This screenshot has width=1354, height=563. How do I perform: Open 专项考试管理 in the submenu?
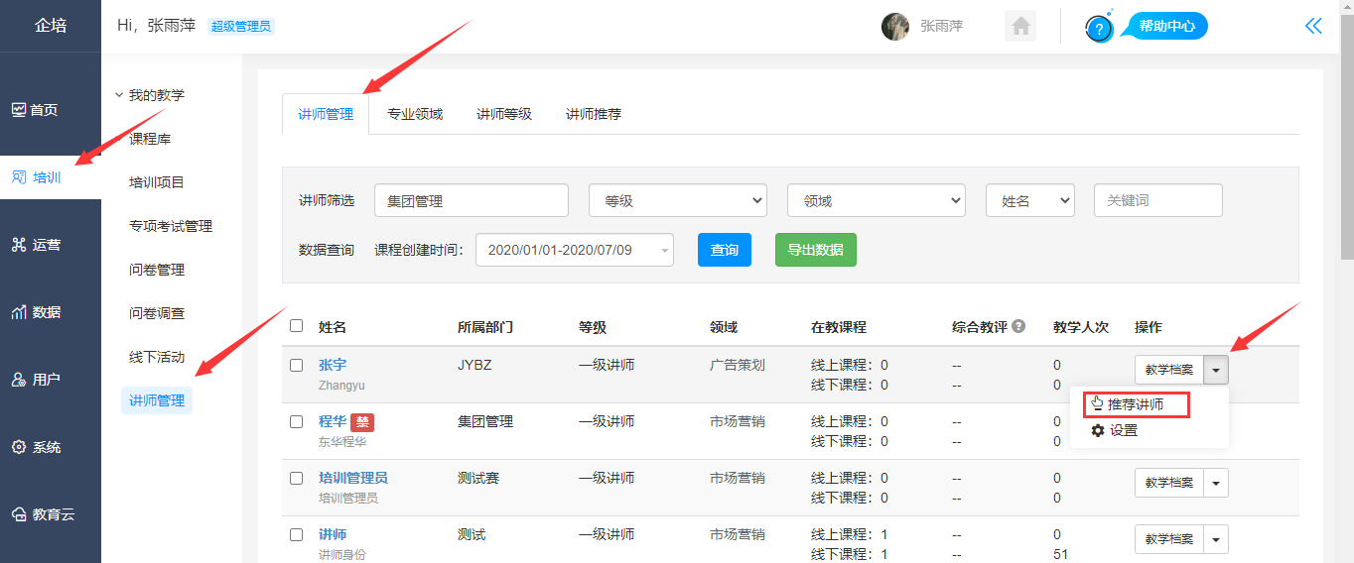coord(171,226)
